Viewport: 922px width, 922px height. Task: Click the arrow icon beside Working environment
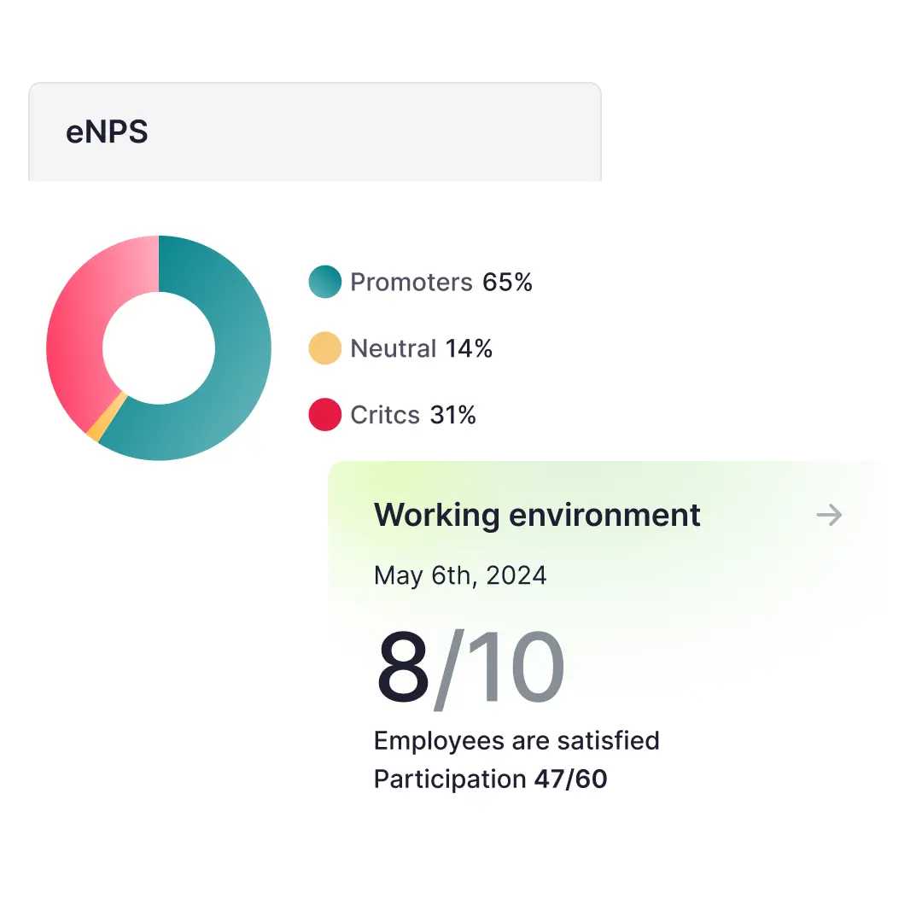tap(829, 515)
